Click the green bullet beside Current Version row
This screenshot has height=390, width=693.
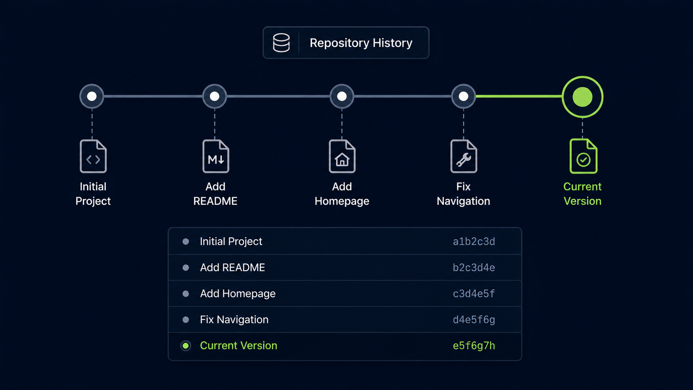(x=186, y=346)
